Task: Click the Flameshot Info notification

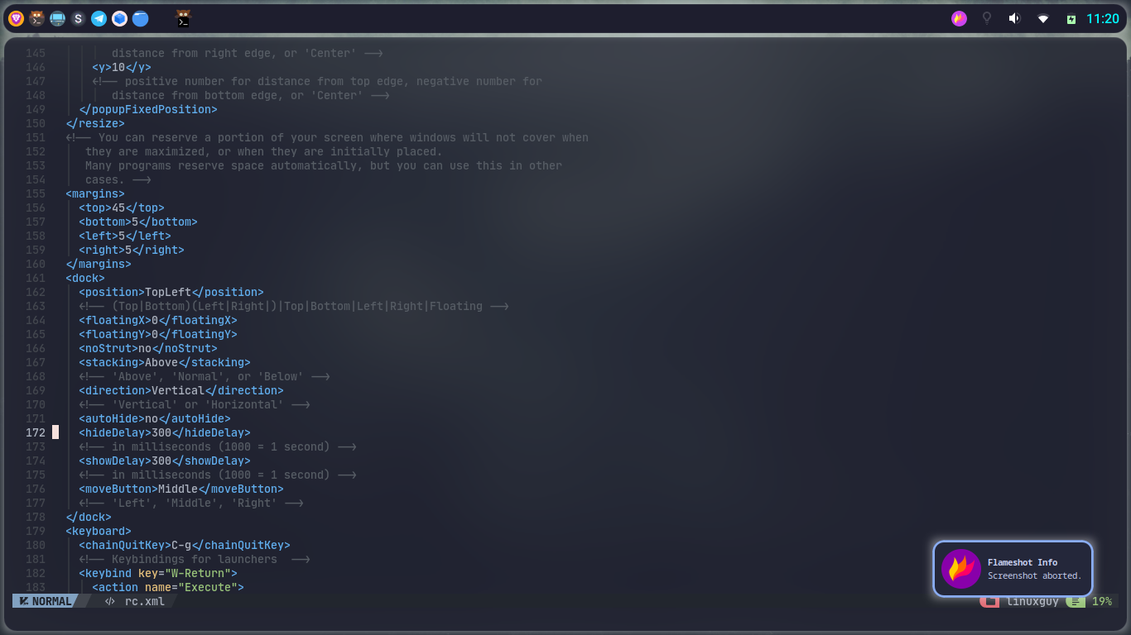Action: coord(1013,569)
